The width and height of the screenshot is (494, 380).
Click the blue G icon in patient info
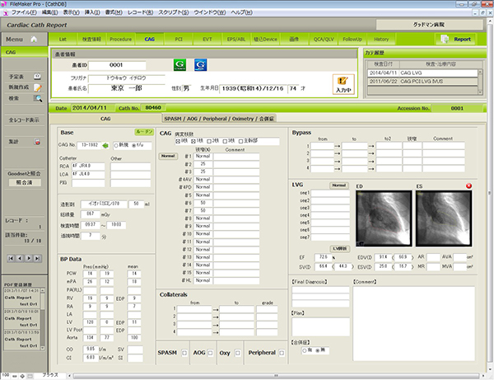(x=200, y=63)
